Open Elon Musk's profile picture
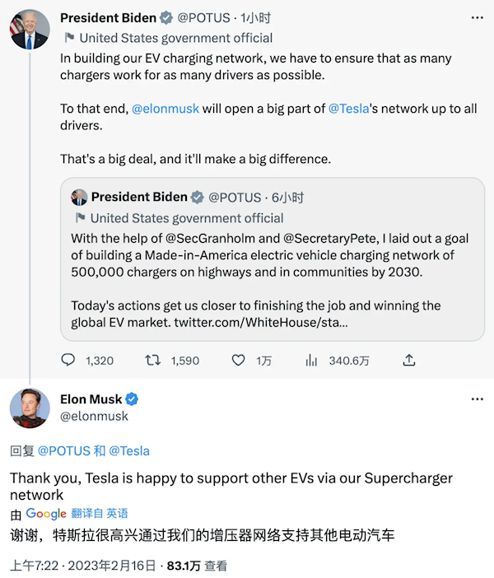This screenshot has height=578, width=494. click(x=30, y=408)
